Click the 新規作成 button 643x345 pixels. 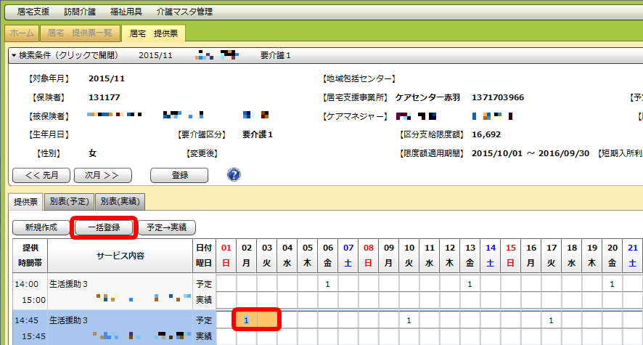click(41, 227)
